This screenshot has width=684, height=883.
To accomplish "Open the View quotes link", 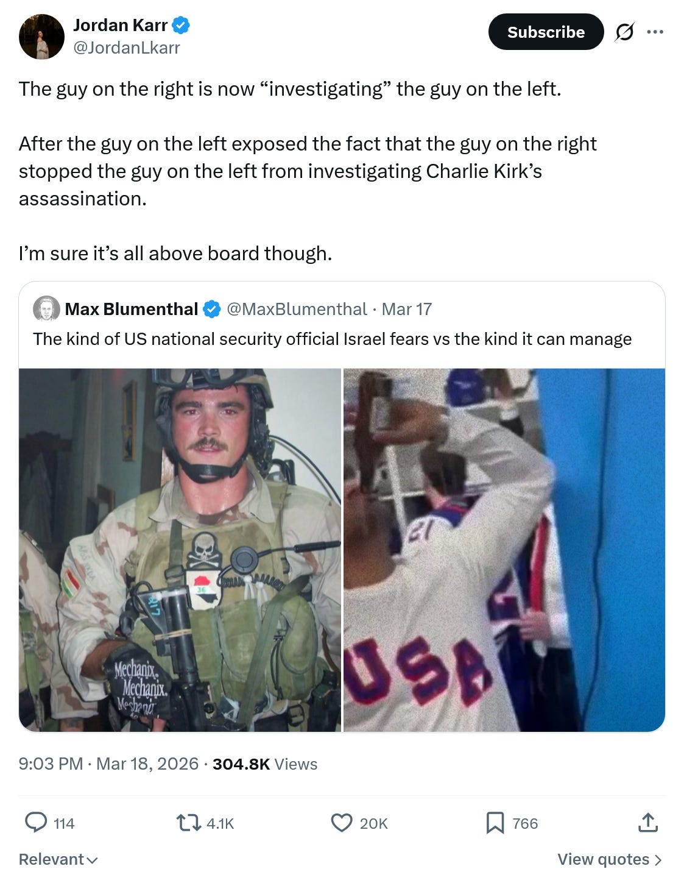I will tap(610, 859).
